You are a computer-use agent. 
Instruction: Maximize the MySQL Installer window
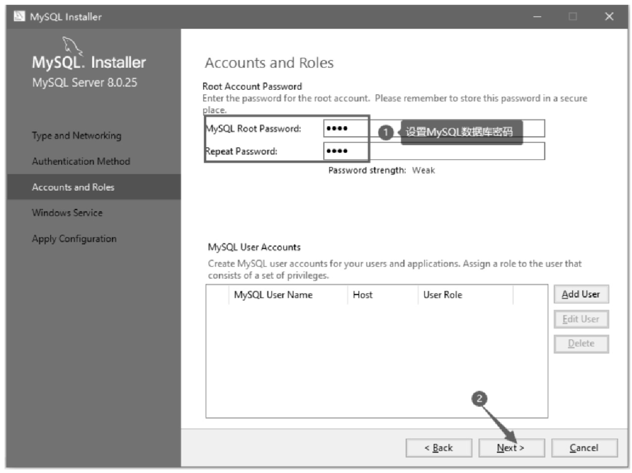573,17
